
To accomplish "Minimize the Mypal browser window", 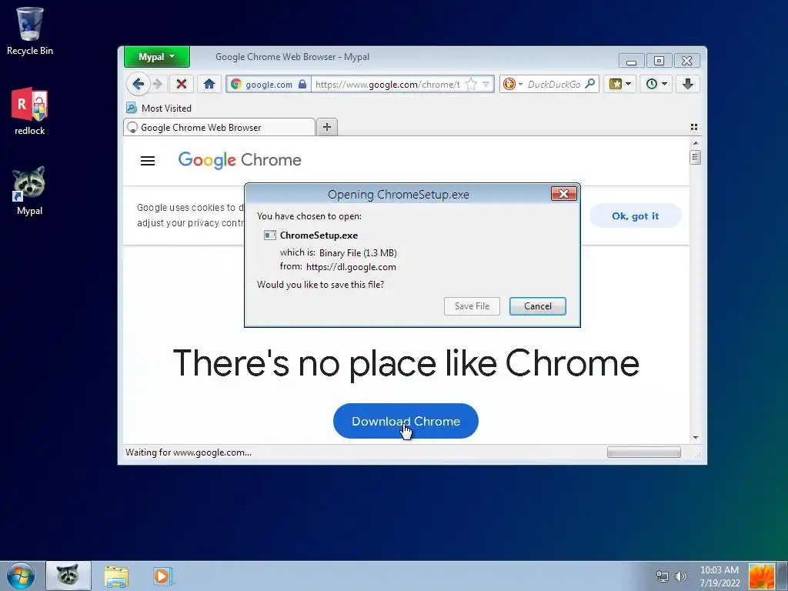I will point(632,61).
